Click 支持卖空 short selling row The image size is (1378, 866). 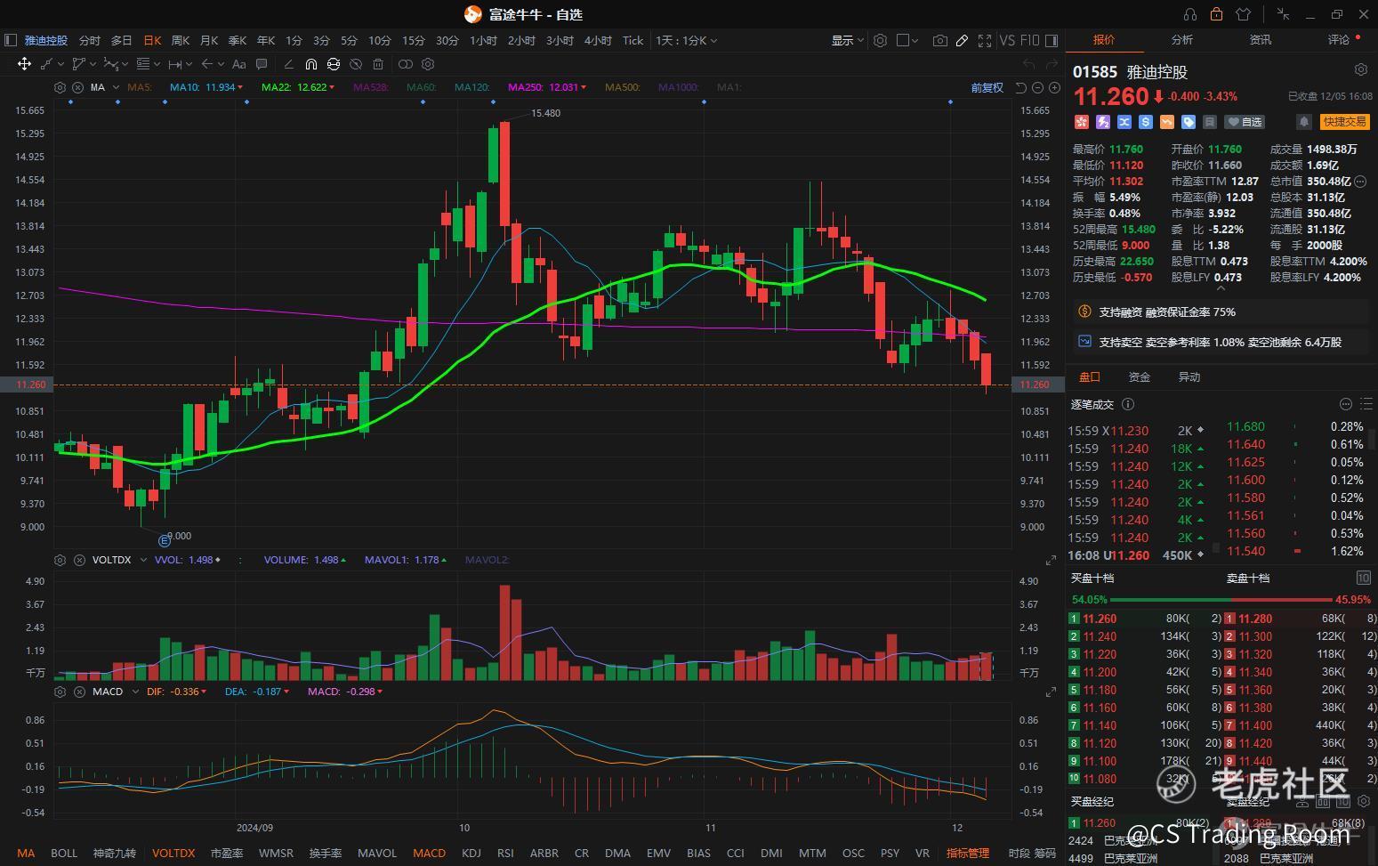(x=1221, y=342)
